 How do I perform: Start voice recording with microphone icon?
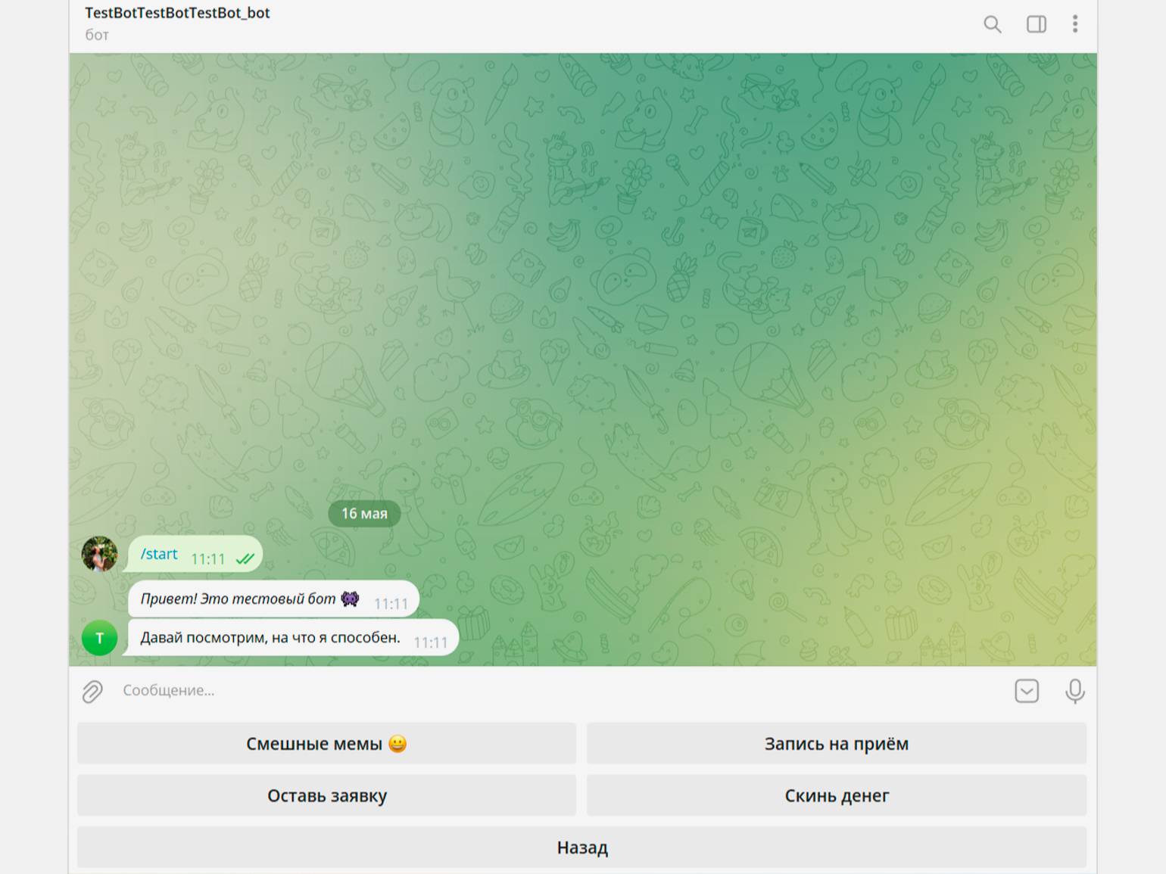pyautogui.click(x=1074, y=691)
